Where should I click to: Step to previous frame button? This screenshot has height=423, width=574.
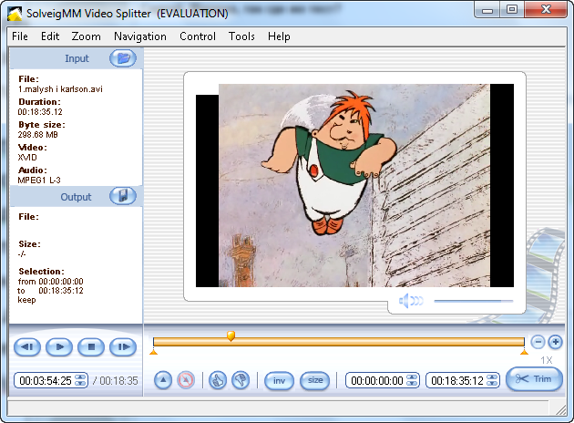[27, 346]
